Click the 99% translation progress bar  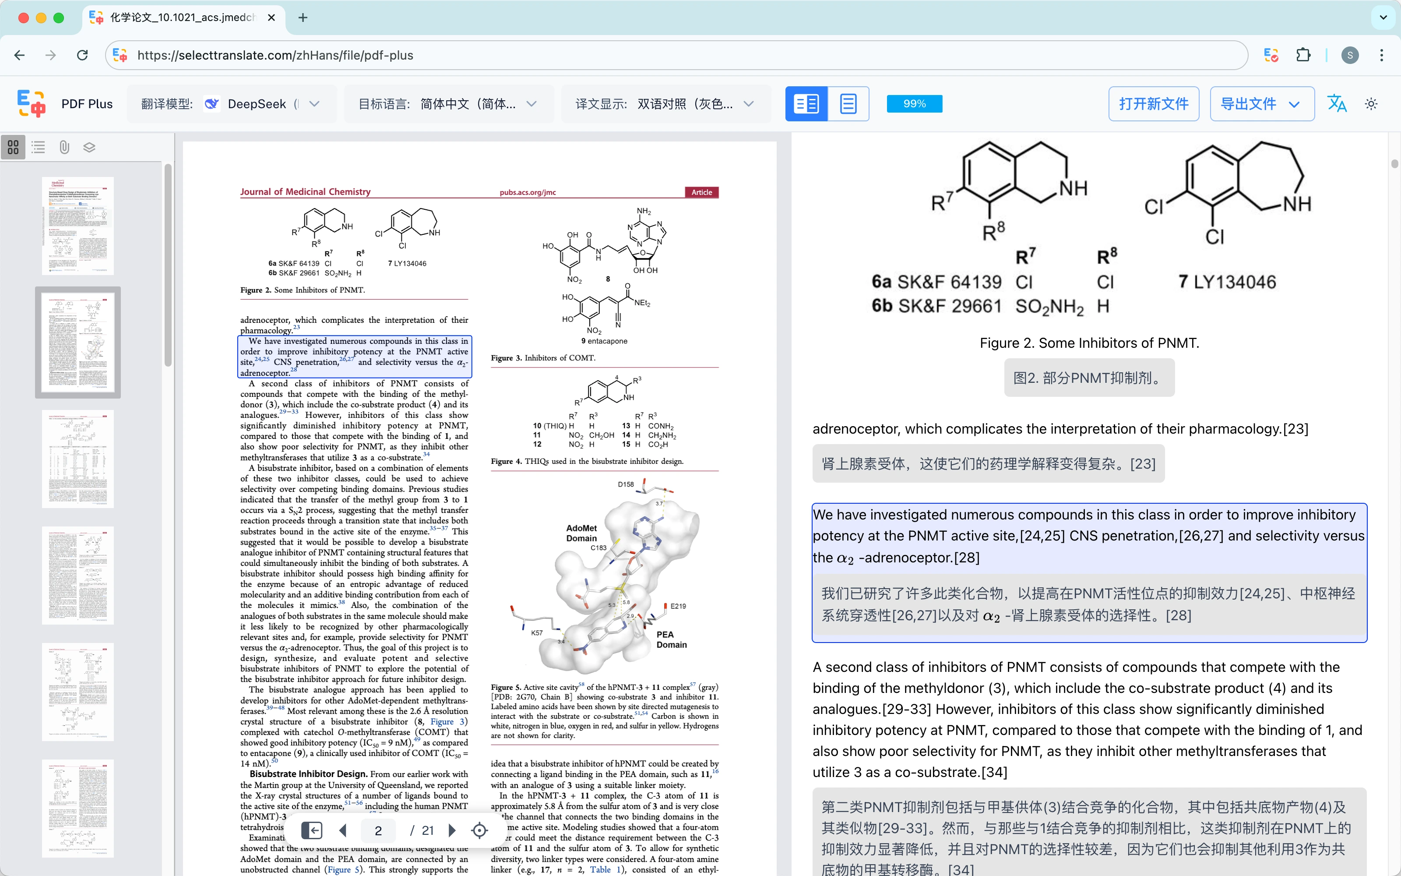tap(914, 104)
